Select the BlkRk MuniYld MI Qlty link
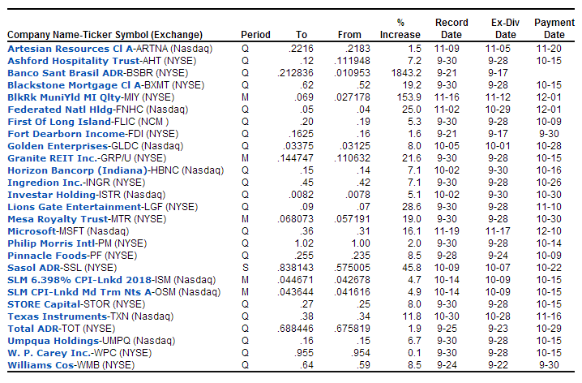Image resolution: width=582 pixels, height=383 pixels. 64,97
